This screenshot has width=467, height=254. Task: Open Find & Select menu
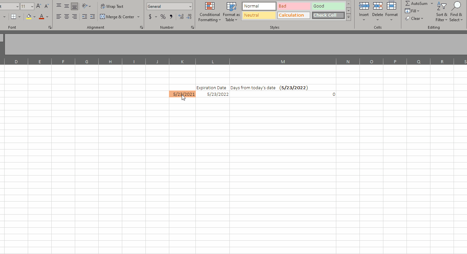click(456, 12)
